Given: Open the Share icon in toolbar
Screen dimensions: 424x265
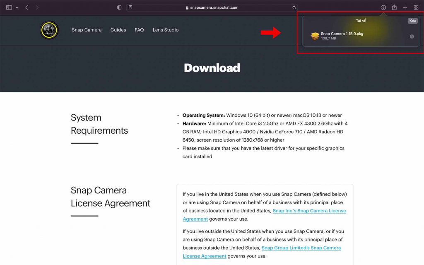Looking at the screenshot, I should [x=394, y=7].
